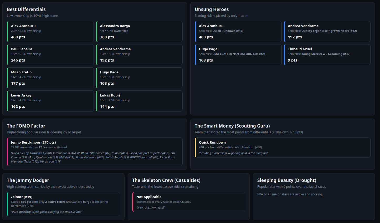Click Lewis Askey 162 pts card

click(50, 101)
